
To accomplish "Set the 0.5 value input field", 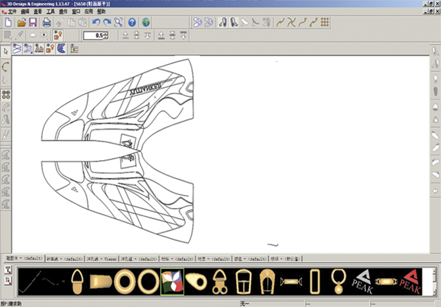I will click(94, 36).
